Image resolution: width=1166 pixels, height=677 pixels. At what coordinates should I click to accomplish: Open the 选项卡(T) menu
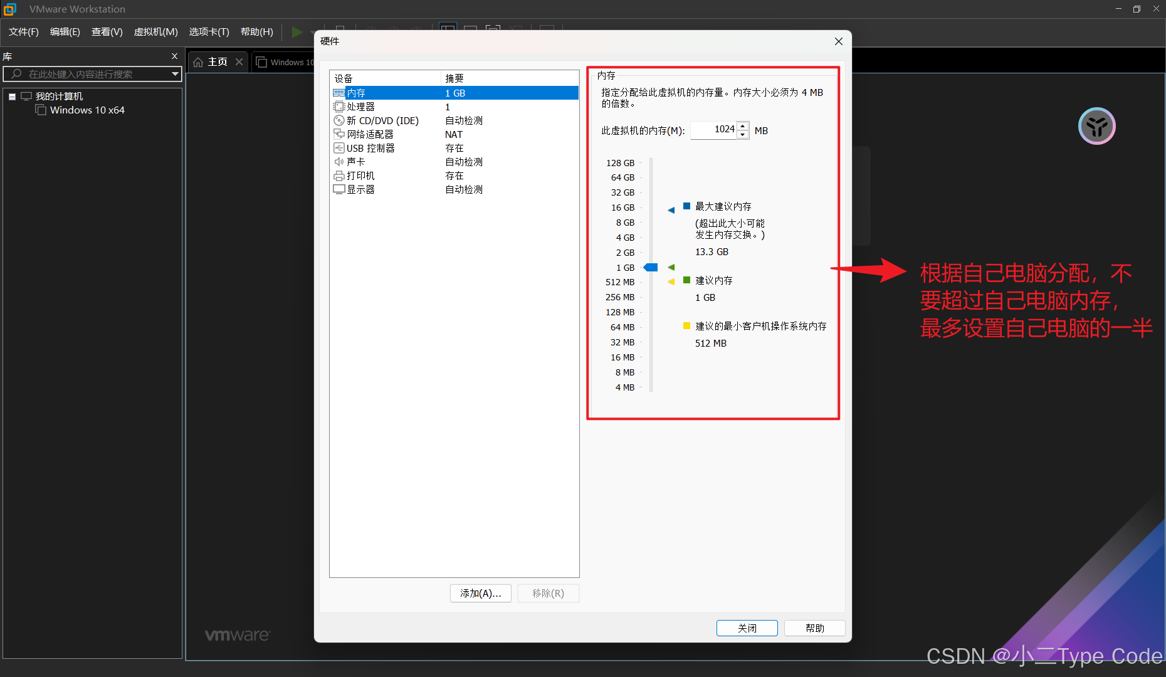209,31
